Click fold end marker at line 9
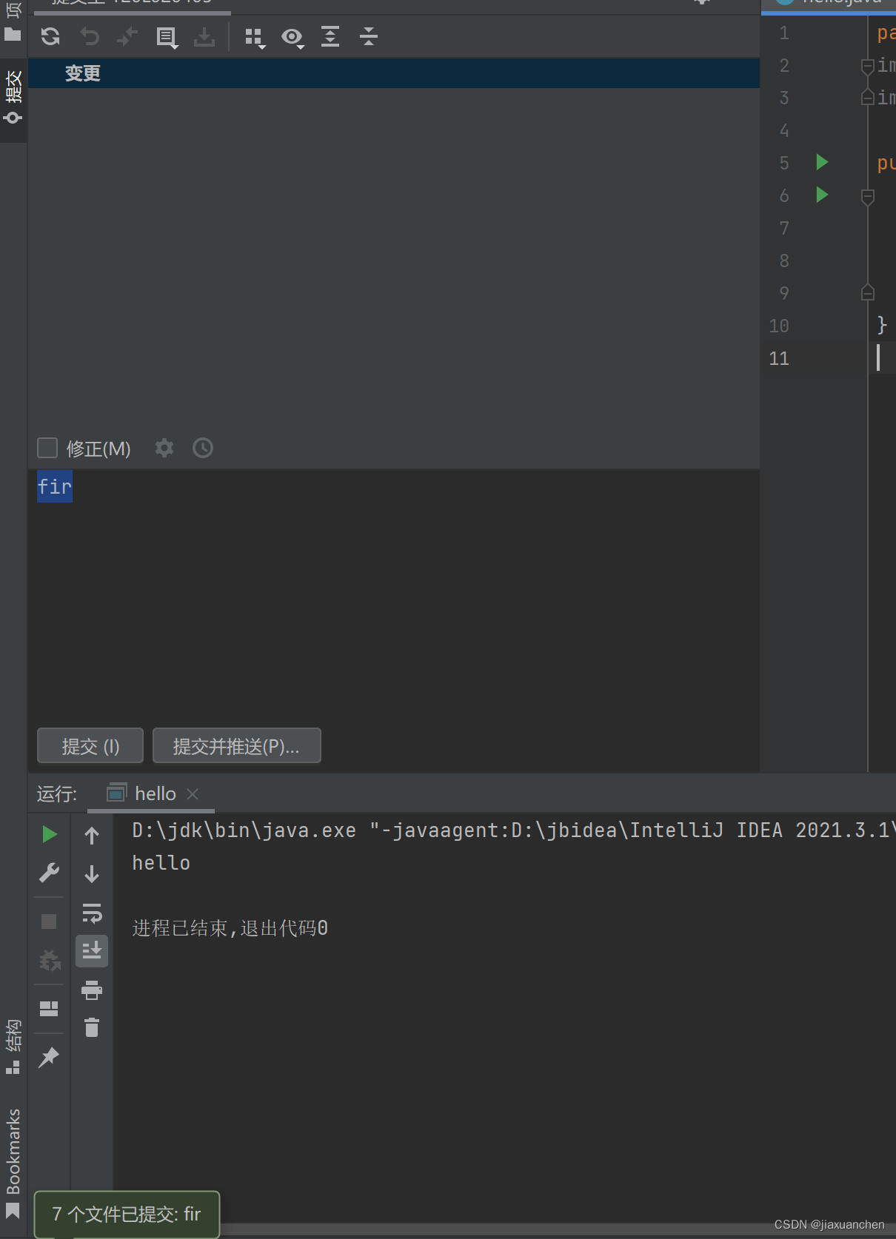896x1239 pixels. (x=868, y=292)
